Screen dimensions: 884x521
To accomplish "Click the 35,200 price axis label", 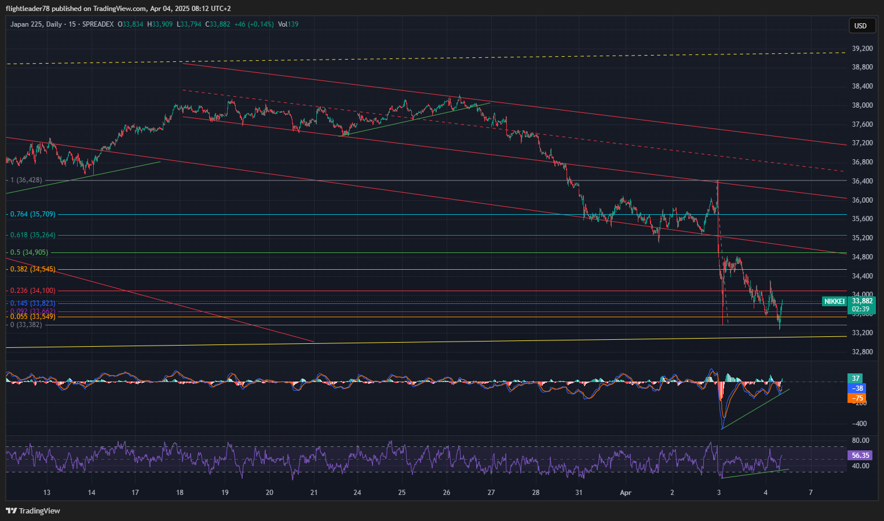I will pyautogui.click(x=862, y=238).
